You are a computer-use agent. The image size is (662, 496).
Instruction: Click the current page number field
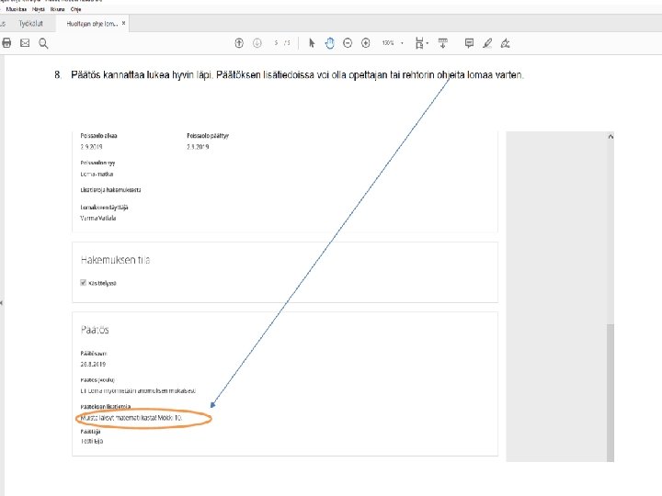276,43
